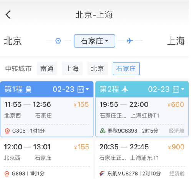The image size is (191, 179).
Task: Click the airplane icon before 上海
Action: (130, 41)
